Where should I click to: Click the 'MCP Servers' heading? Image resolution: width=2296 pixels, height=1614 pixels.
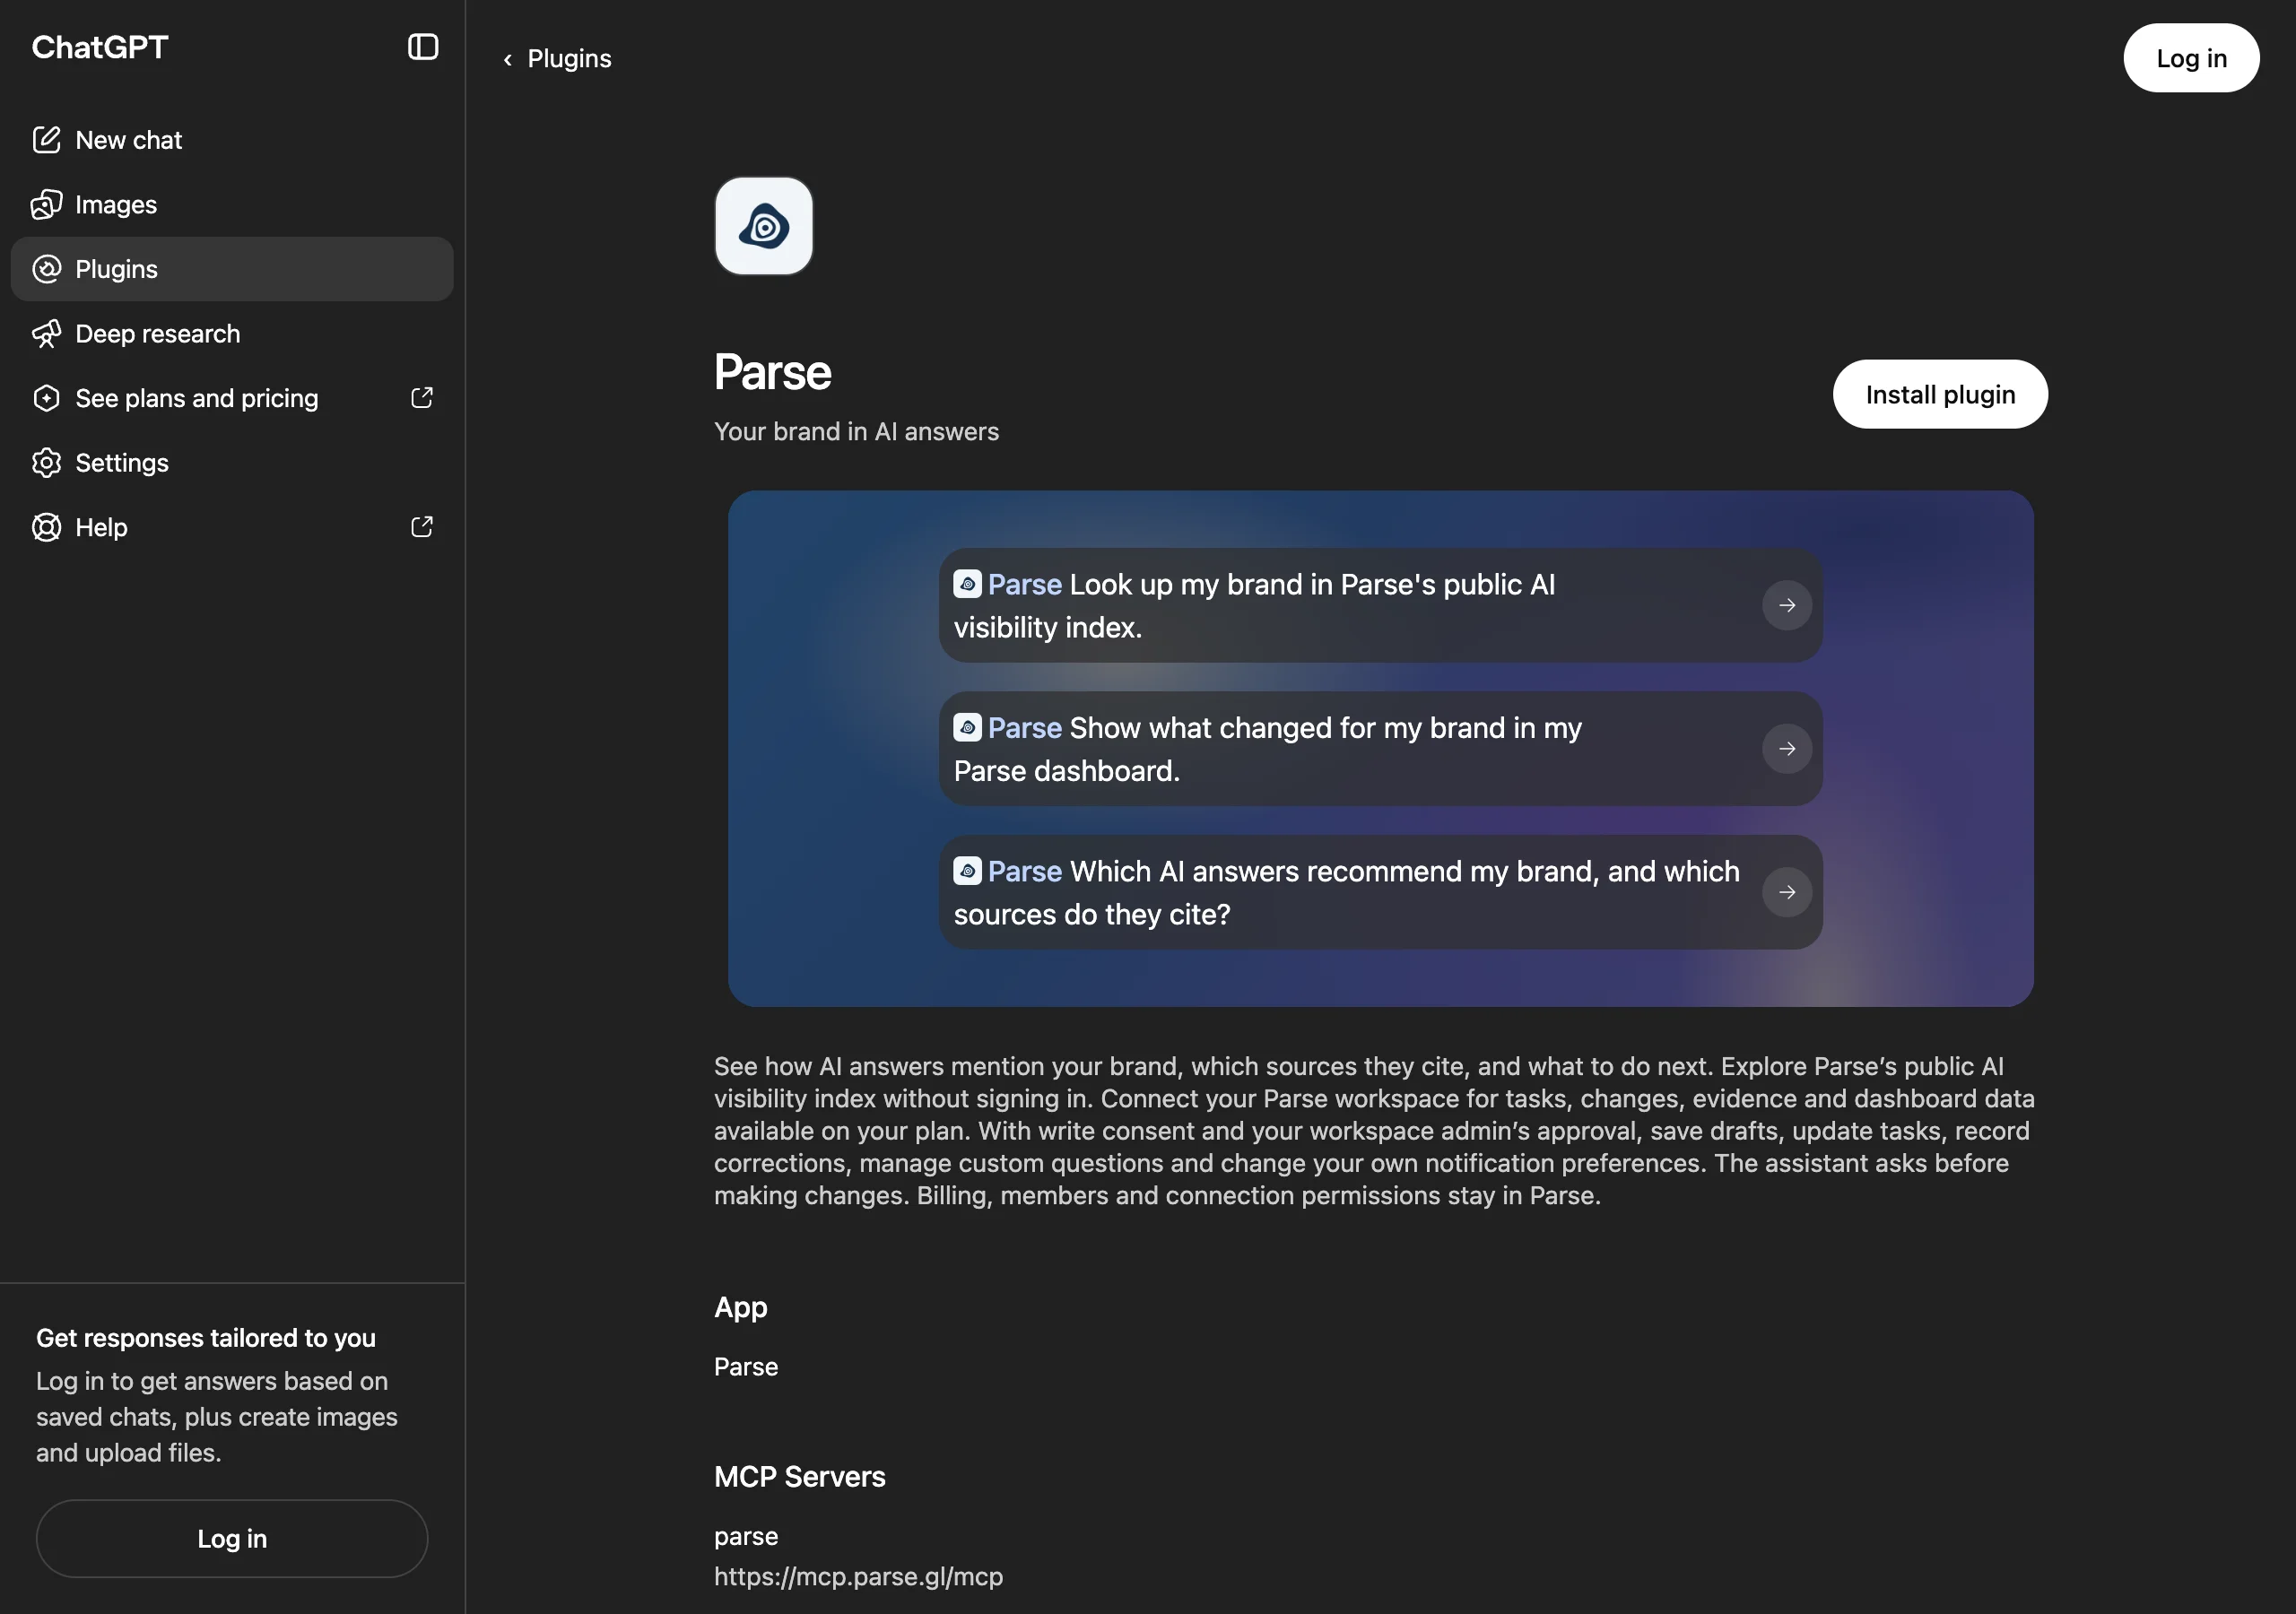click(x=800, y=1477)
